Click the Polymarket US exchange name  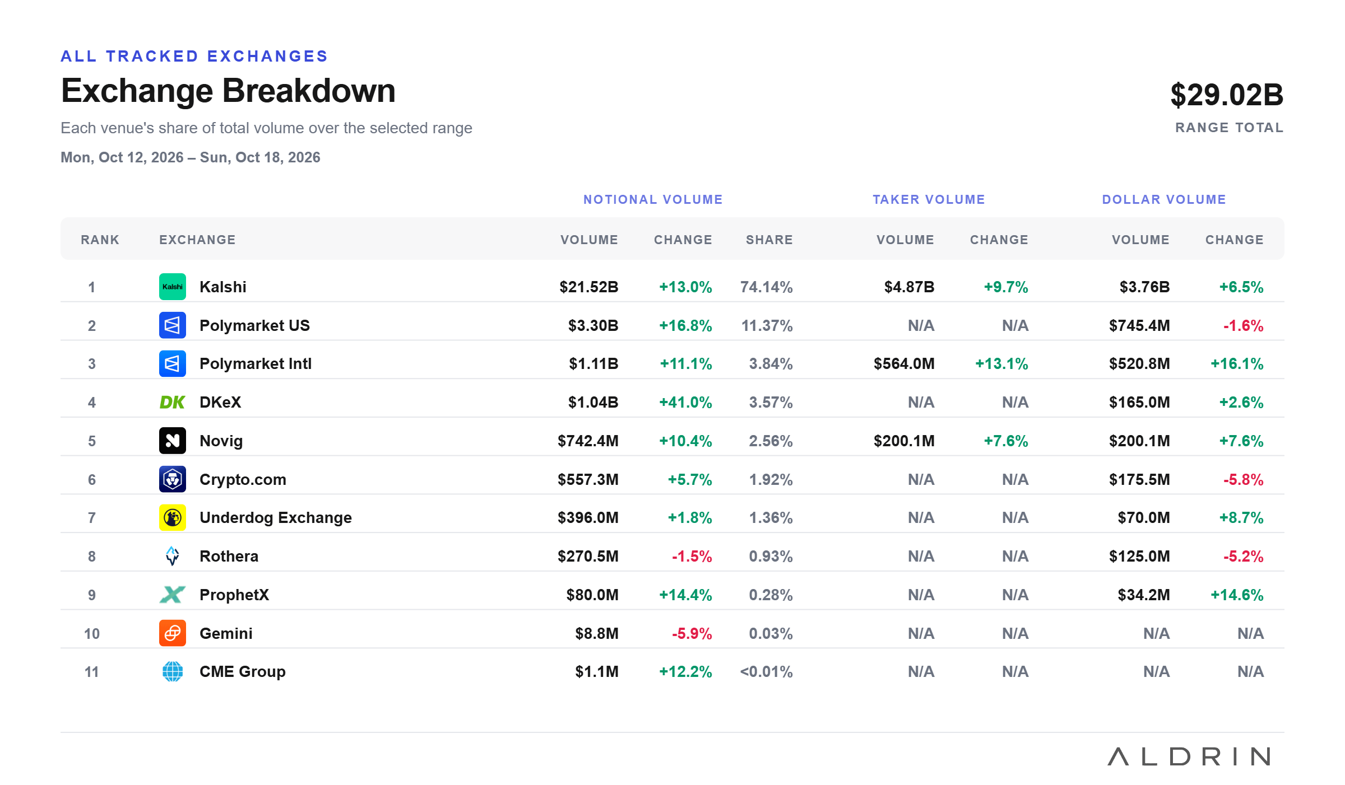[x=254, y=325]
